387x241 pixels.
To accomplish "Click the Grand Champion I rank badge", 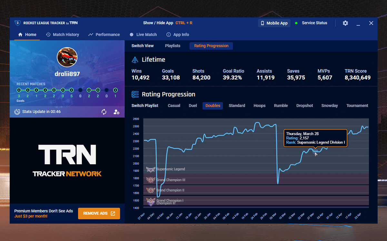I will click(x=151, y=201).
